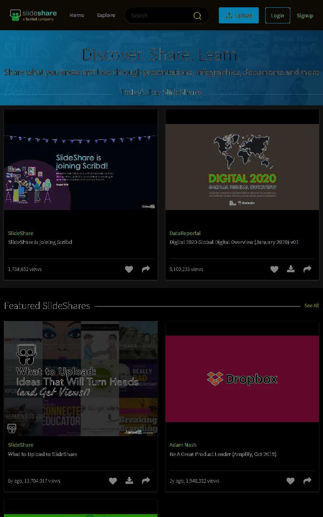Click the search magnifier icon

(197, 16)
